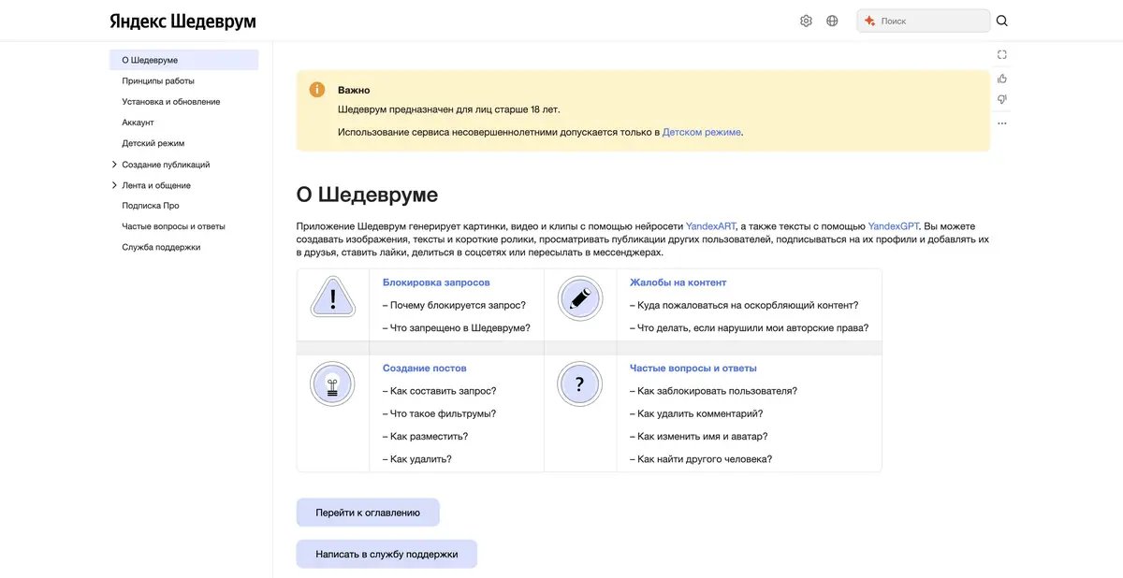Screen dimensions: 1123x578
Task: Open Установка и обновление page
Action: point(171,102)
